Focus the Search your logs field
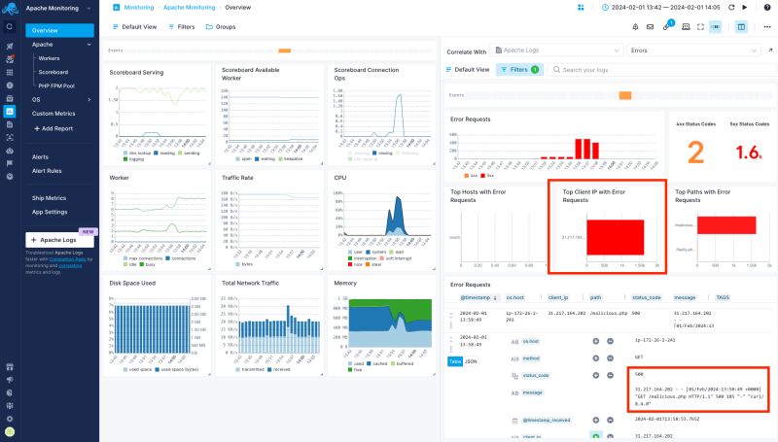This screenshot has width=778, height=442. click(662, 70)
